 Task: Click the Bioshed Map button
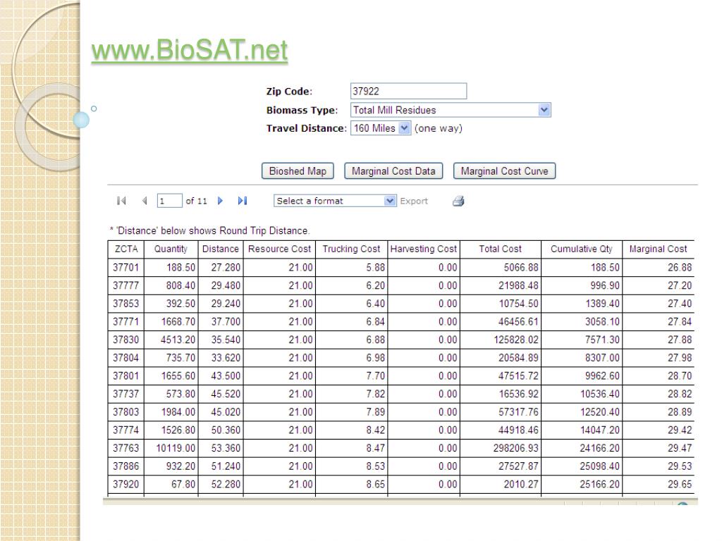[x=298, y=171]
